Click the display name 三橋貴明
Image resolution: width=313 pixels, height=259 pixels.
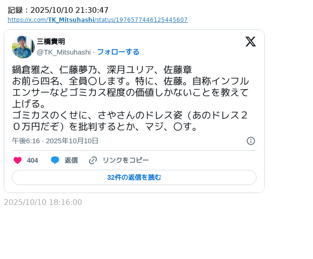pos(51,42)
